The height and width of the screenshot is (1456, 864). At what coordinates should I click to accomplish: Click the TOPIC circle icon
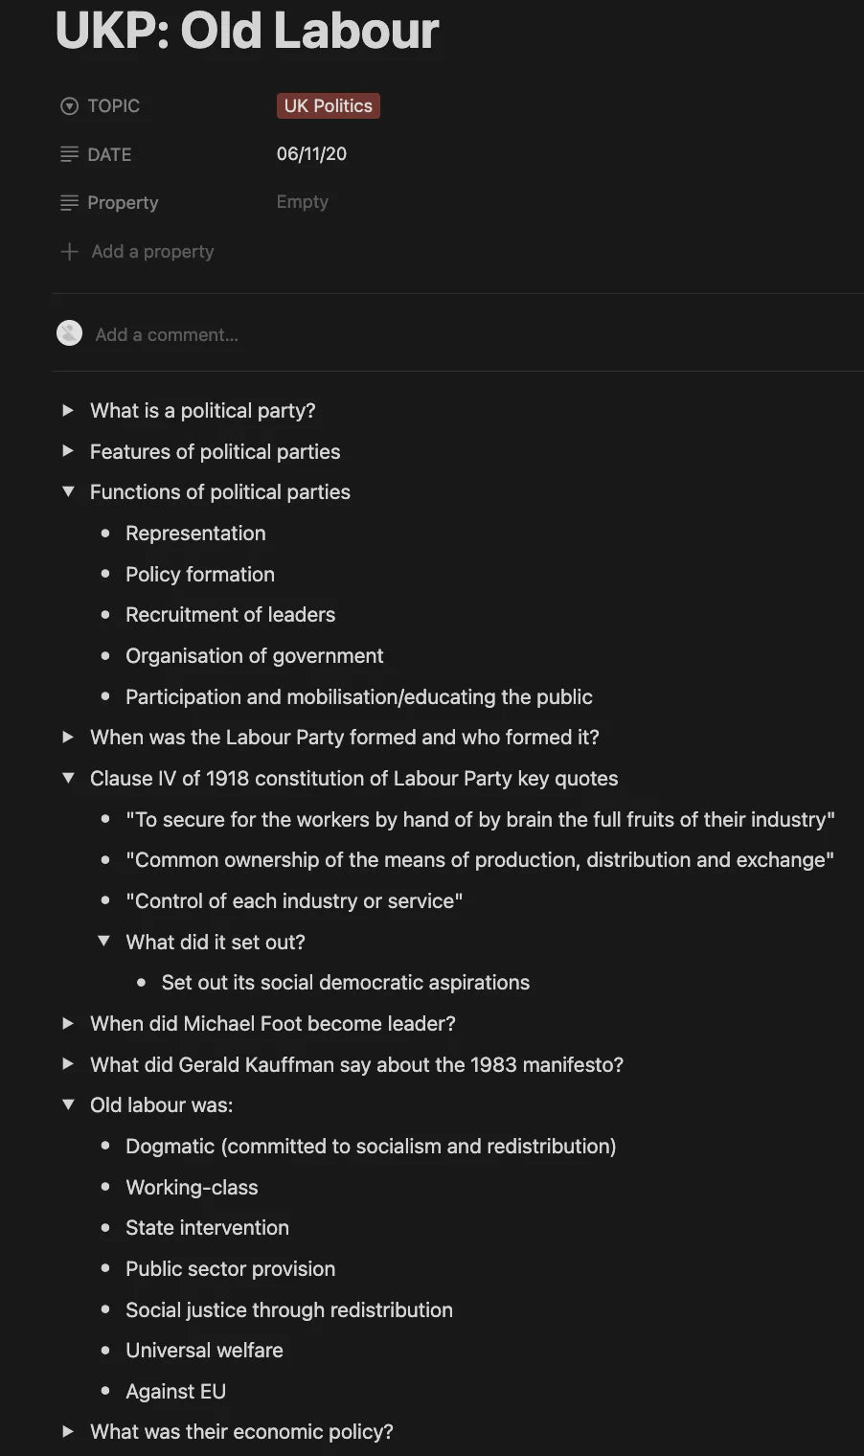tap(69, 105)
